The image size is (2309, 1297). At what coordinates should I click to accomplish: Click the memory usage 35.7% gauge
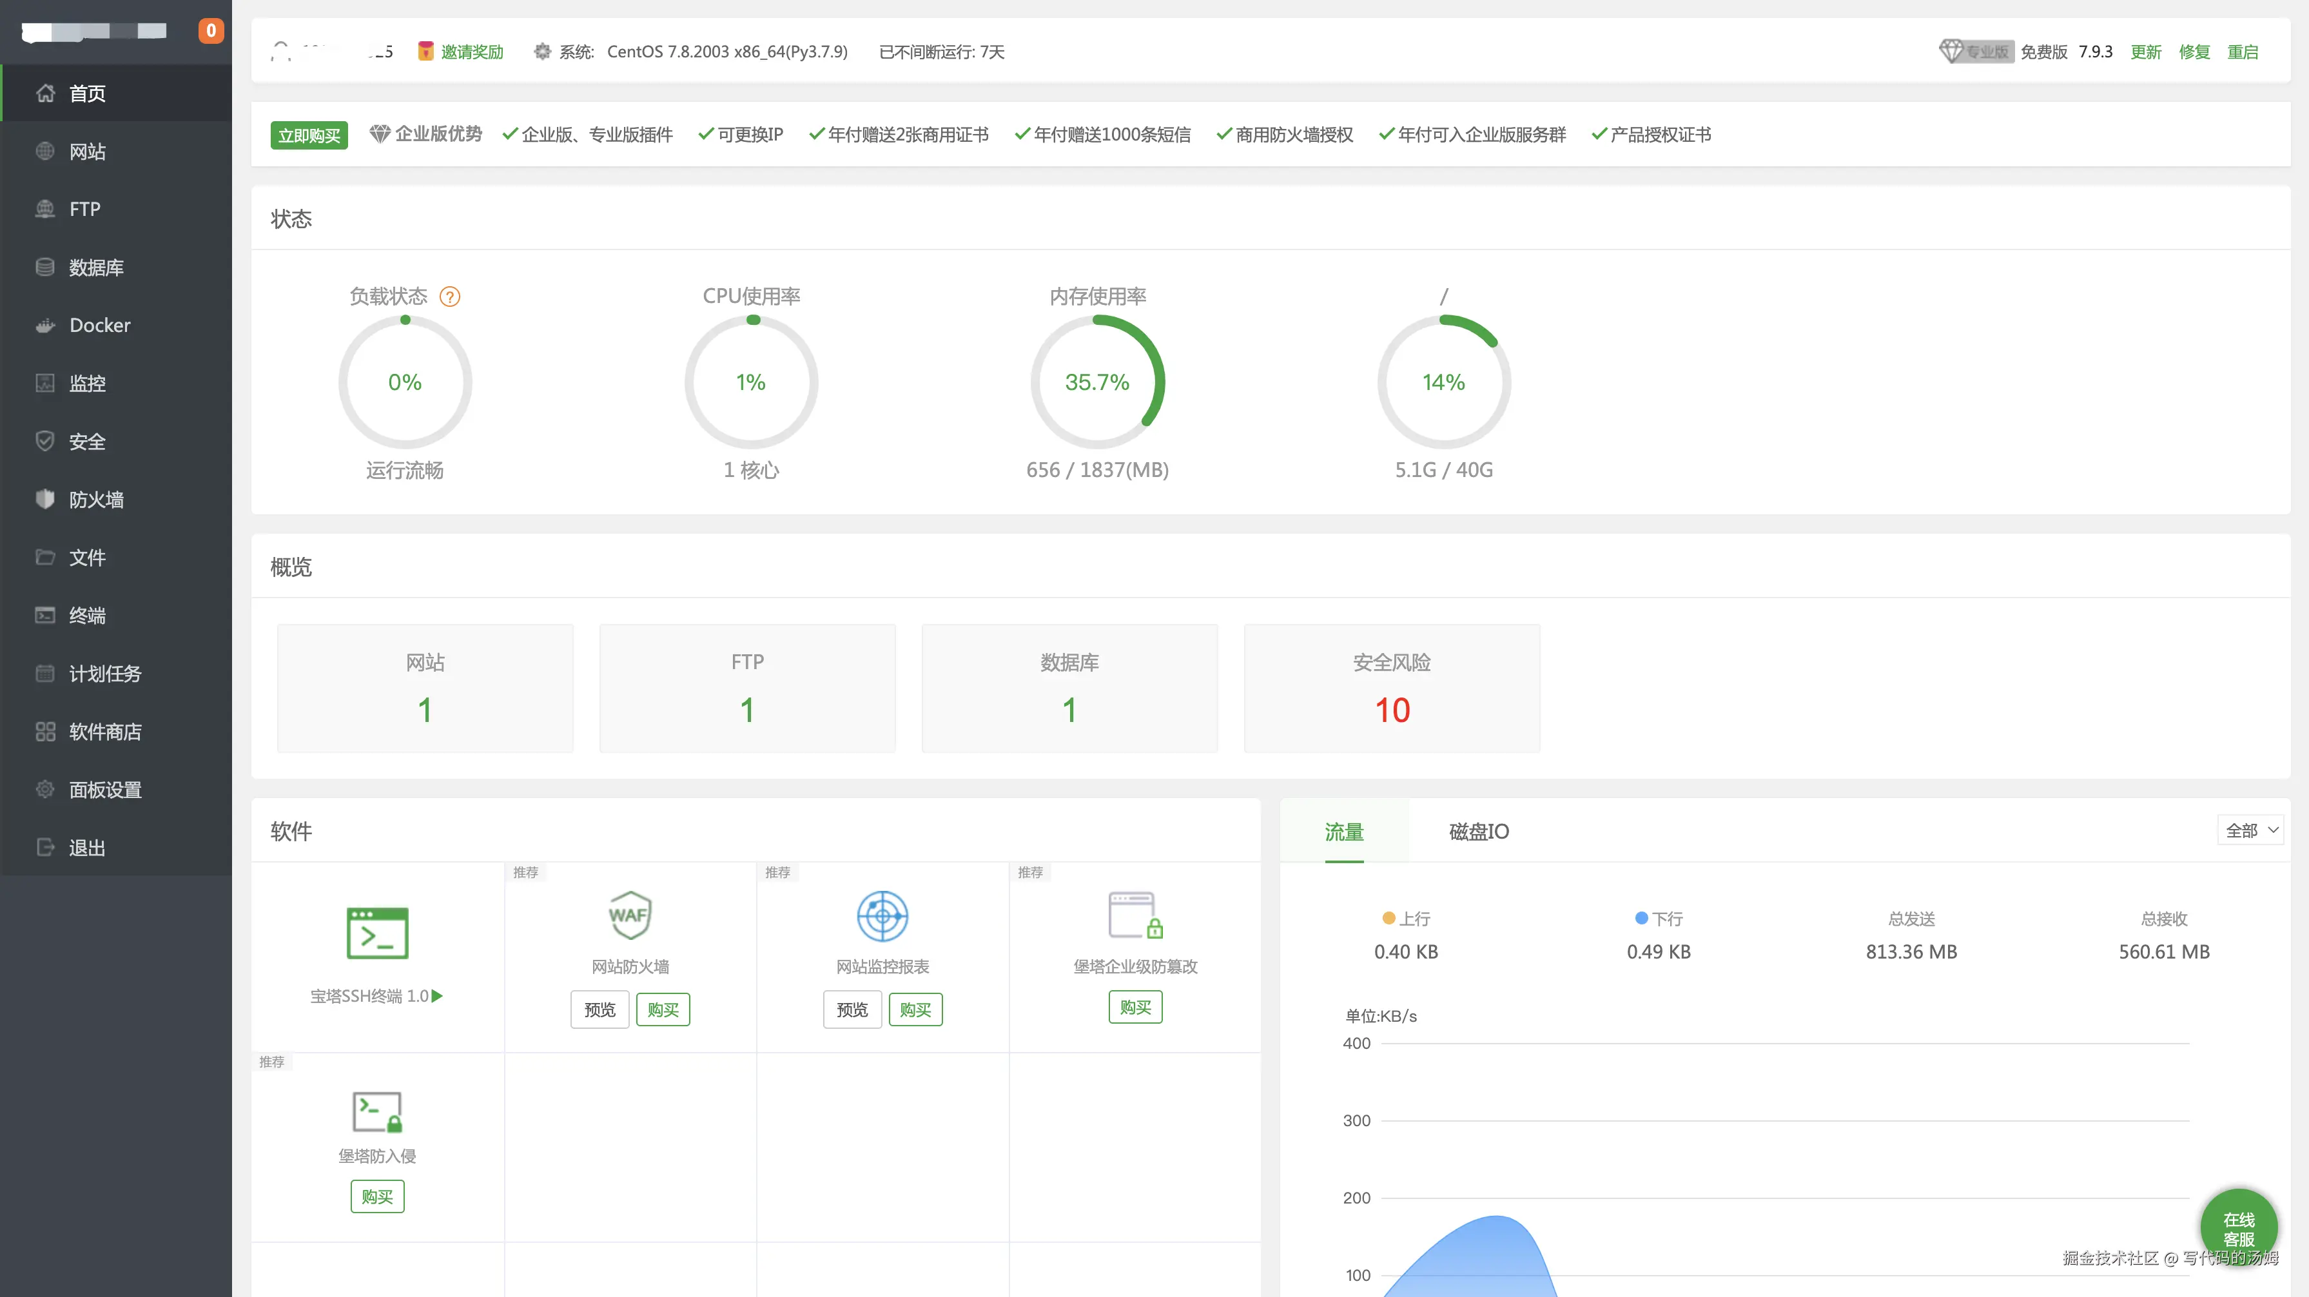click(x=1097, y=382)
